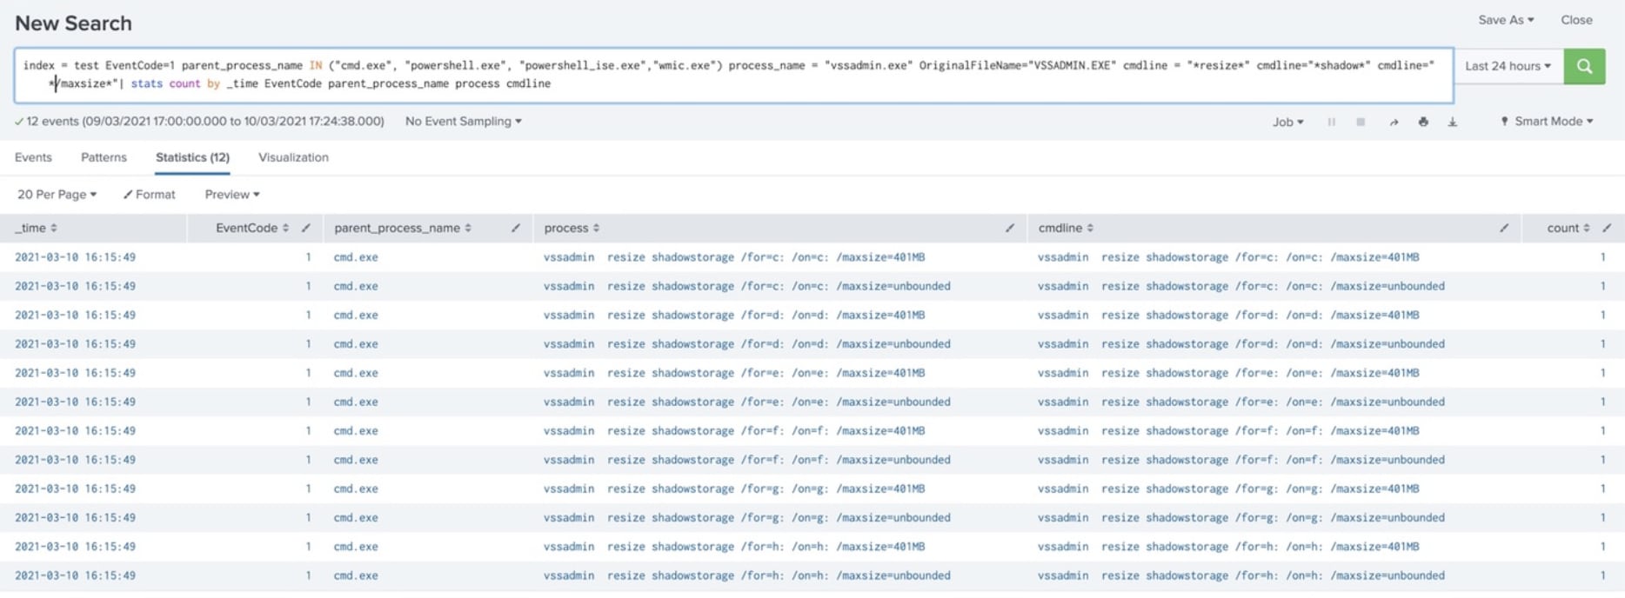Image resolution: width=1625 pixels, height=598 pixels.
Task: Switch to the Patterns tab
Action: point(104,157)
